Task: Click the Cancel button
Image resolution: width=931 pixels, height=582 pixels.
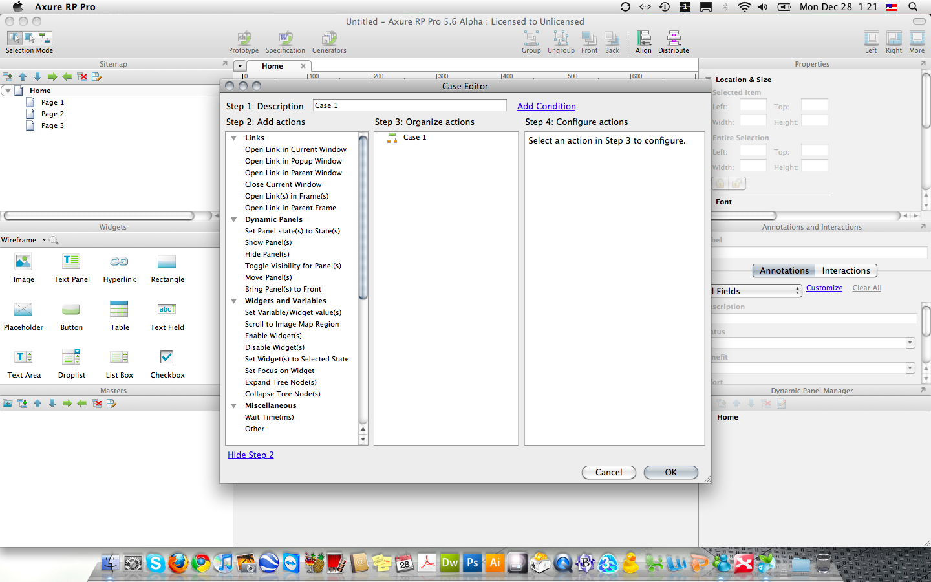Action: point(609,473)
